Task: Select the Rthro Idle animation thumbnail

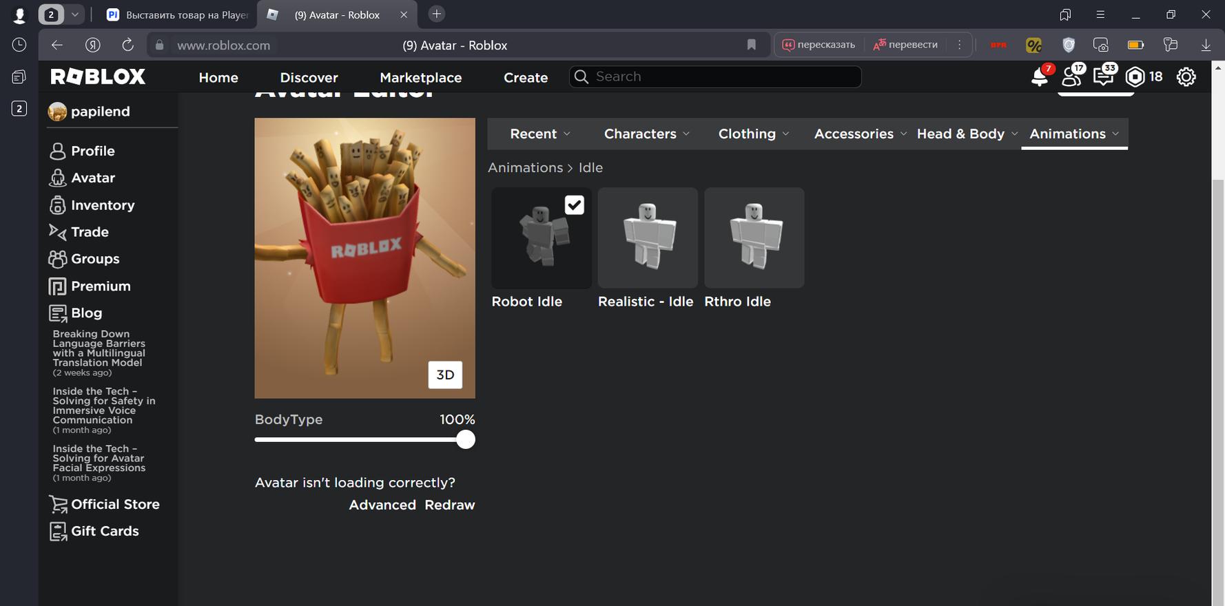Action: pos(754,238)
